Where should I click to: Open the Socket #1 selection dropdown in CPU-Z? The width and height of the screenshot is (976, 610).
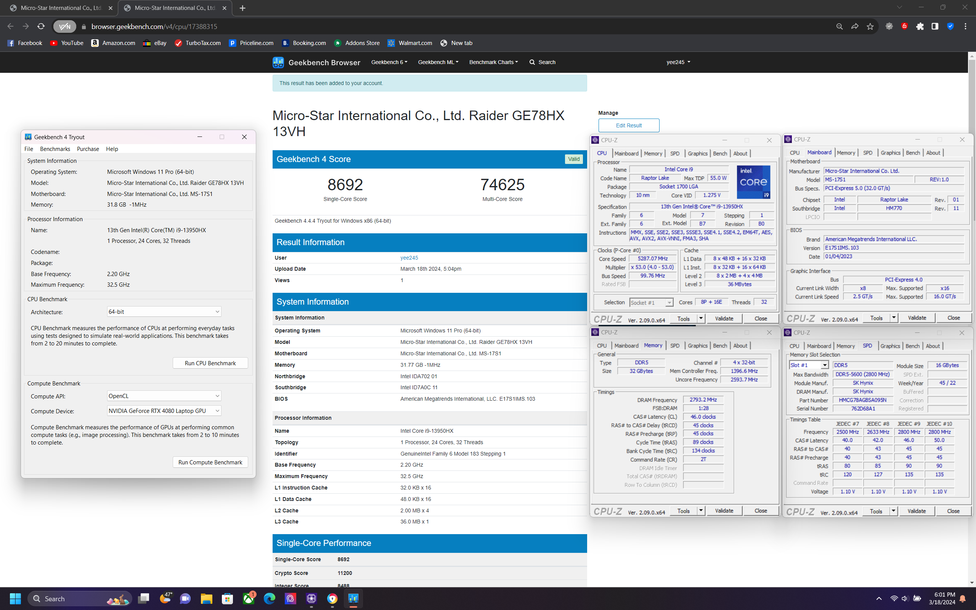(x=651, y=302)
